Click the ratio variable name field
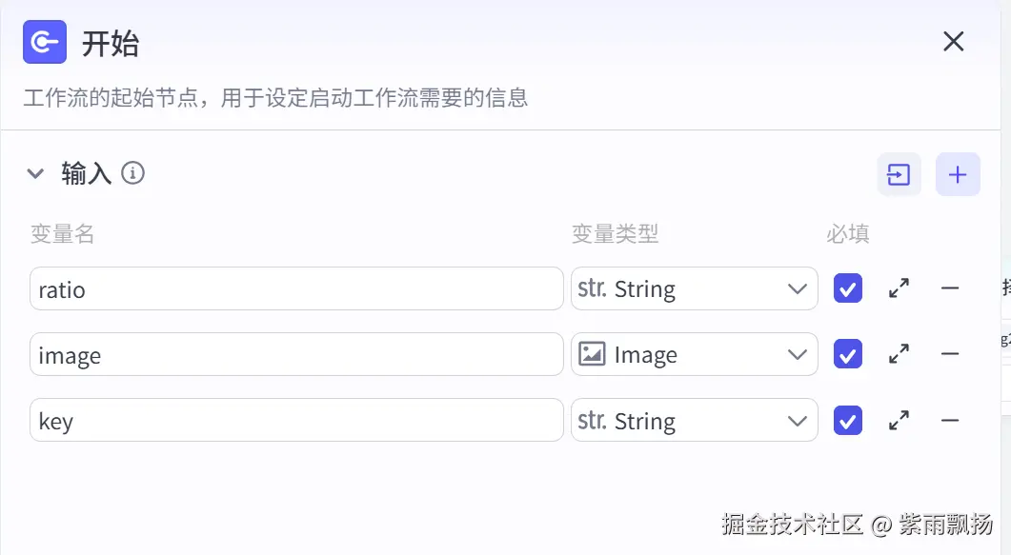1011x555 pixels. (295, 288)
